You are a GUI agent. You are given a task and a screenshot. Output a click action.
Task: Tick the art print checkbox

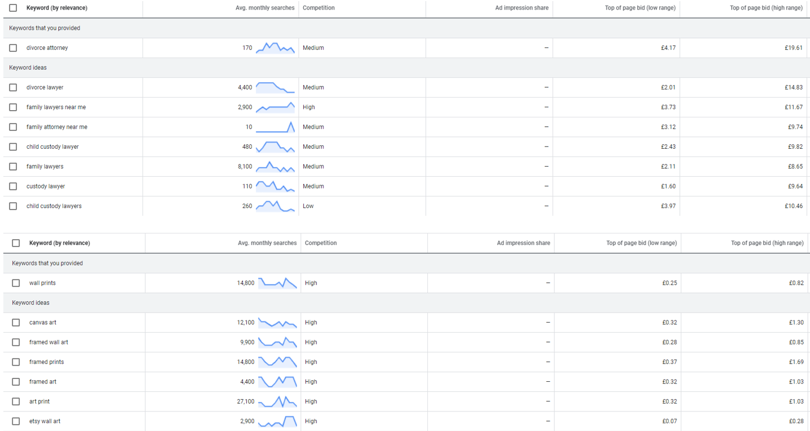point(16,401)
